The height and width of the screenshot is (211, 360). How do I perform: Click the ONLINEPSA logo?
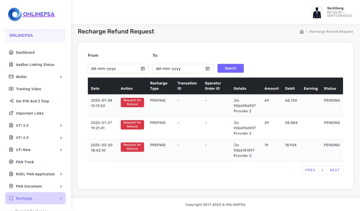[x=32, y=14]
